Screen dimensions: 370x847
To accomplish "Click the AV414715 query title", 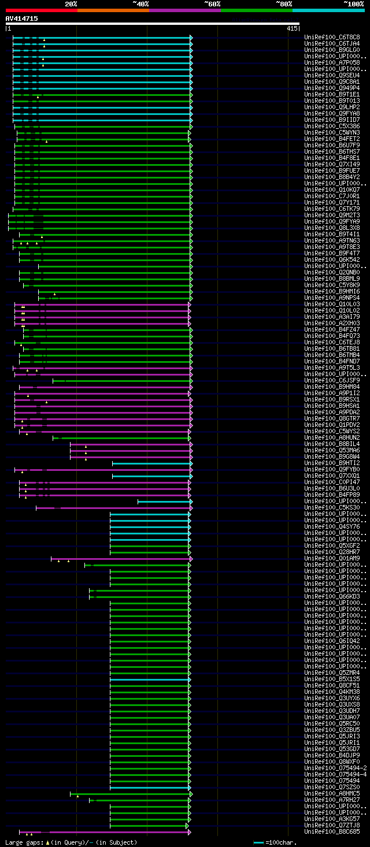I will [22, 18].
